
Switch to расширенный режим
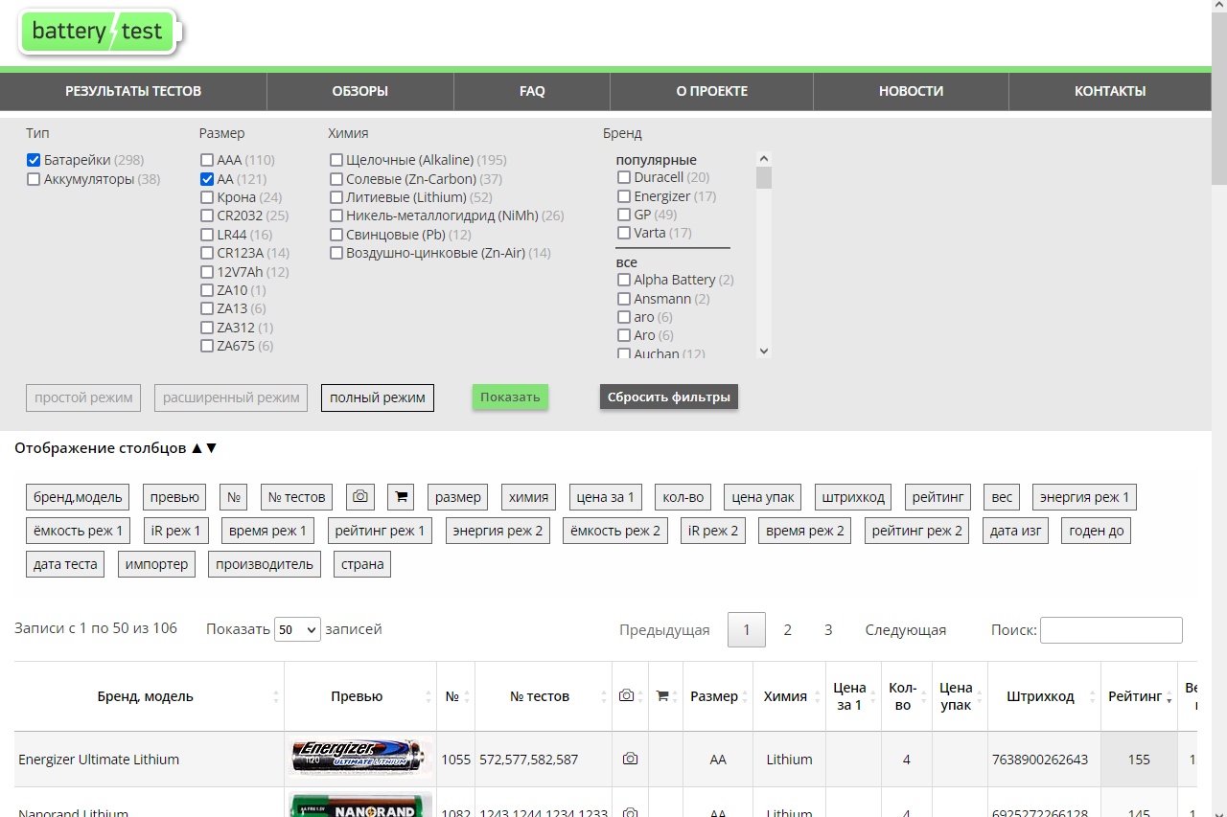click(231, 397)
